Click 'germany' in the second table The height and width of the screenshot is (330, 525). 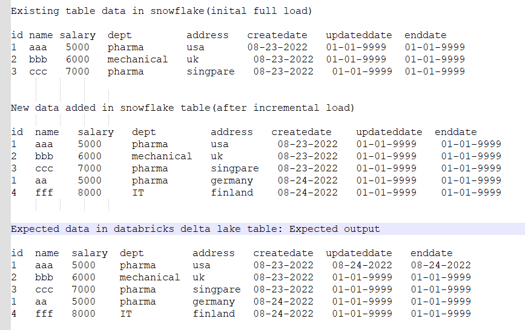click(x=232, y=180)
